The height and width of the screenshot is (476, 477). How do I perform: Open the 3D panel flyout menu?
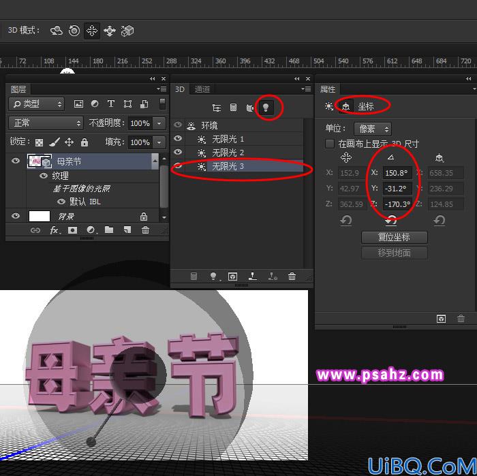[x=306, y=89]
